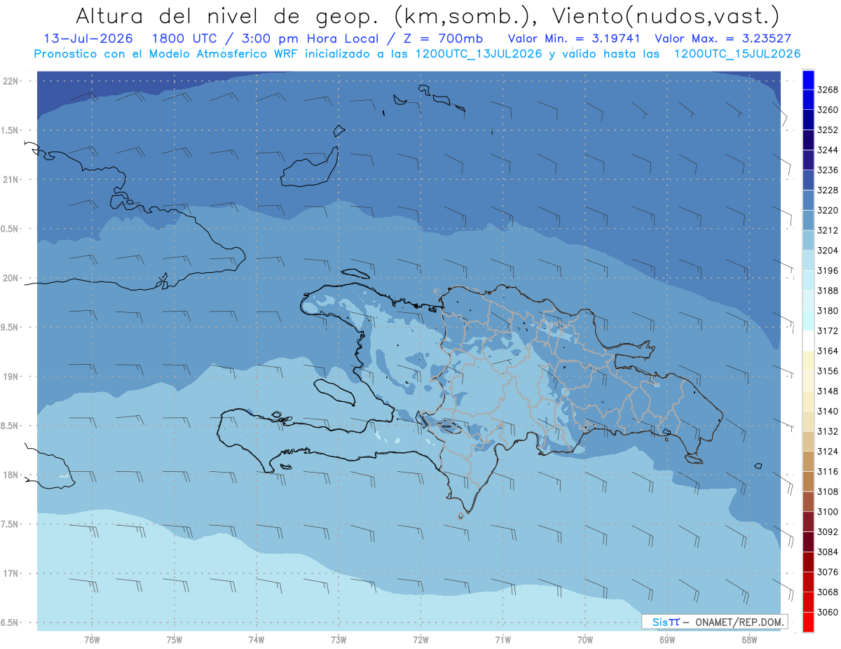
Task: Click the '3180' colorbar label
Action: [x=828, y=311]
